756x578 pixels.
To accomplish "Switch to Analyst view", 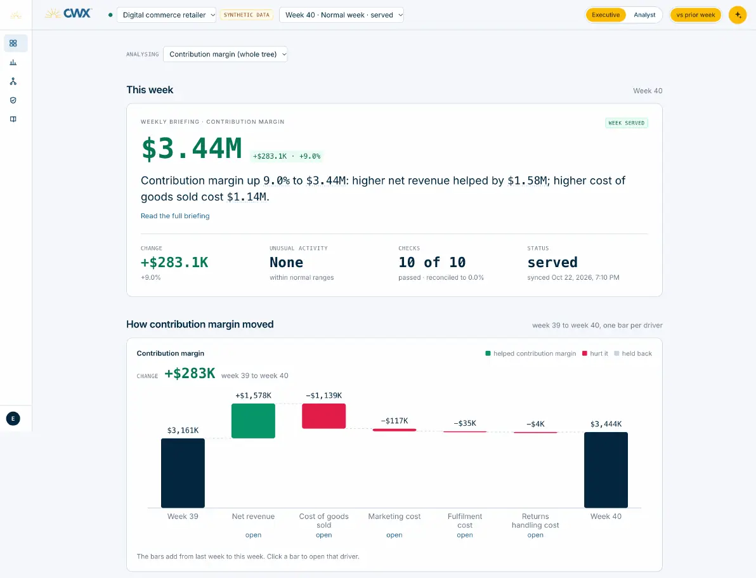I will tap(644, 15).
